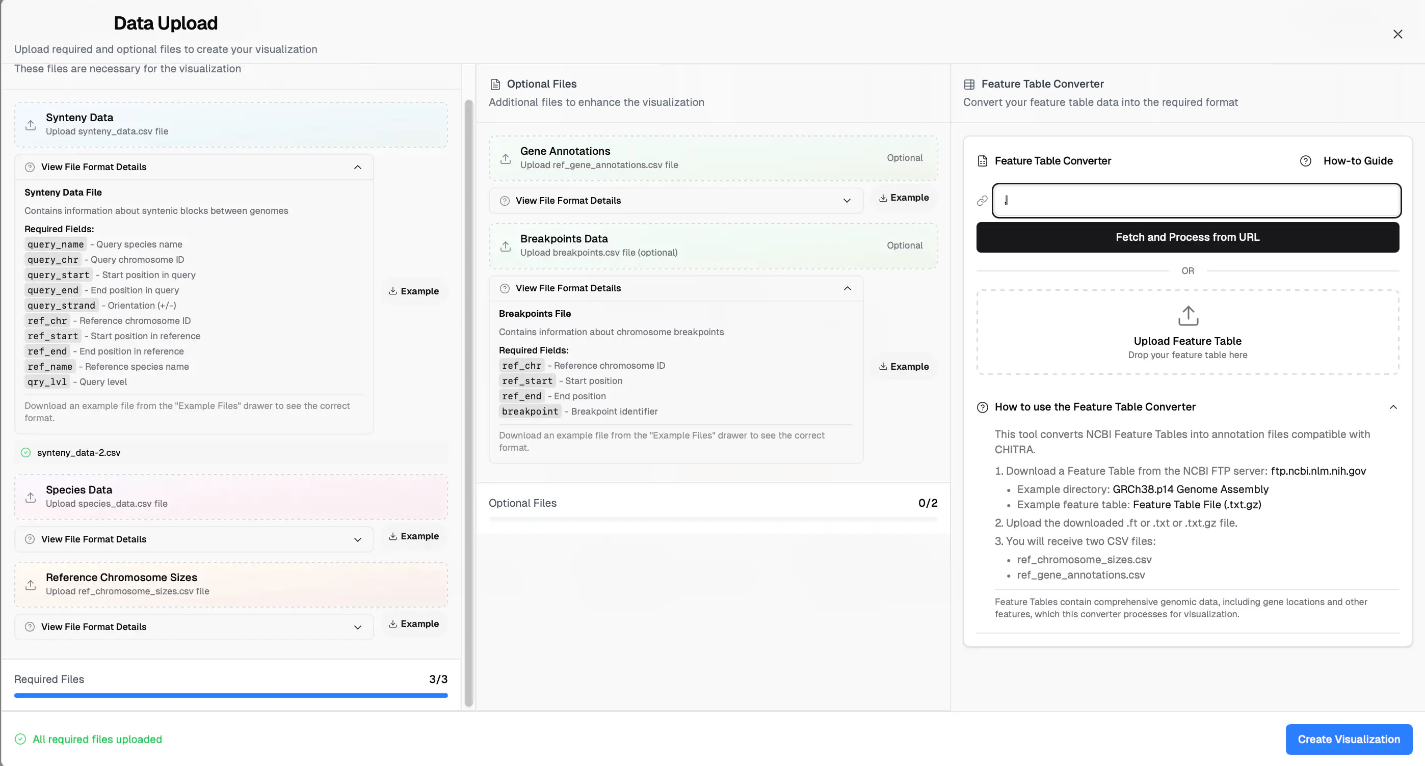Click the Synteny Data upload icon
The image size is (1425, 766).
point(31,125)
